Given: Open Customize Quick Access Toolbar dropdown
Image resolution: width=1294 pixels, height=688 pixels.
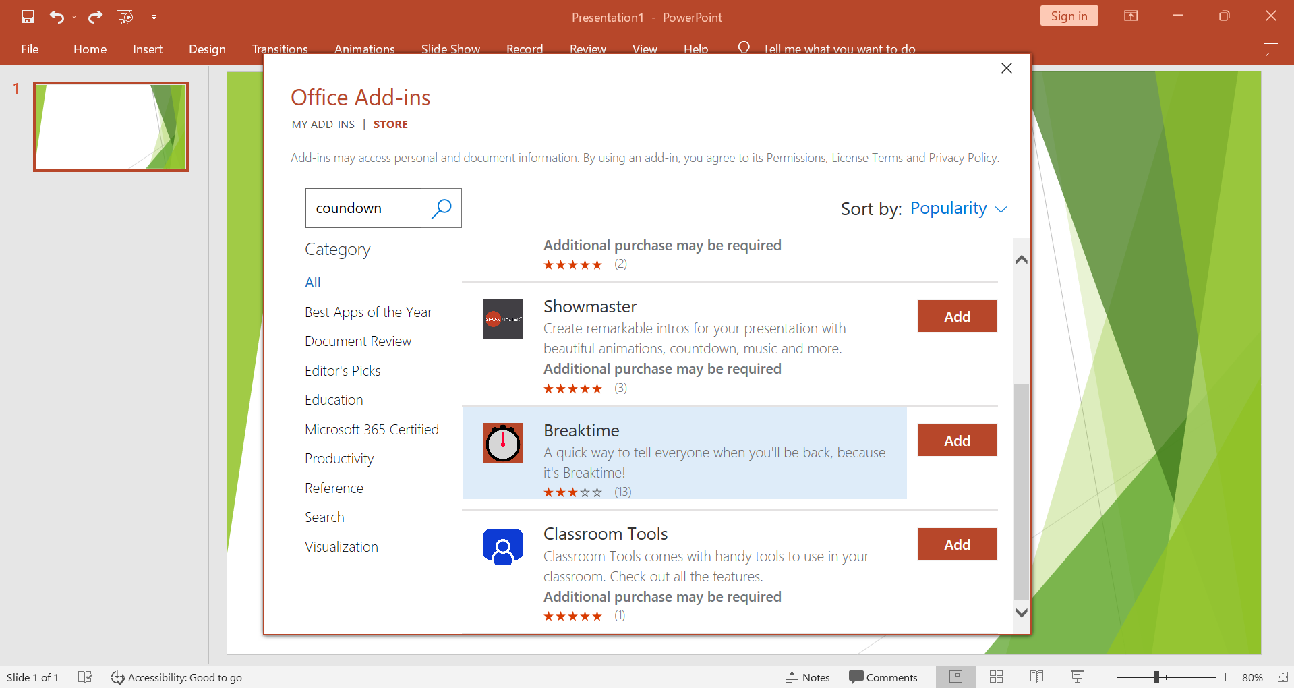Looking at the screenshot, I should click(x=154, y=17).
